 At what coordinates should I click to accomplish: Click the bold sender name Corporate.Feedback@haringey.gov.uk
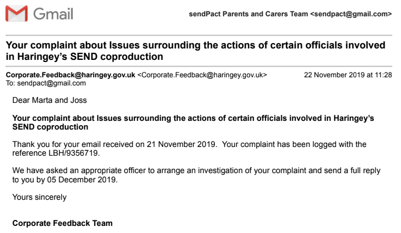tap(70, 75)
